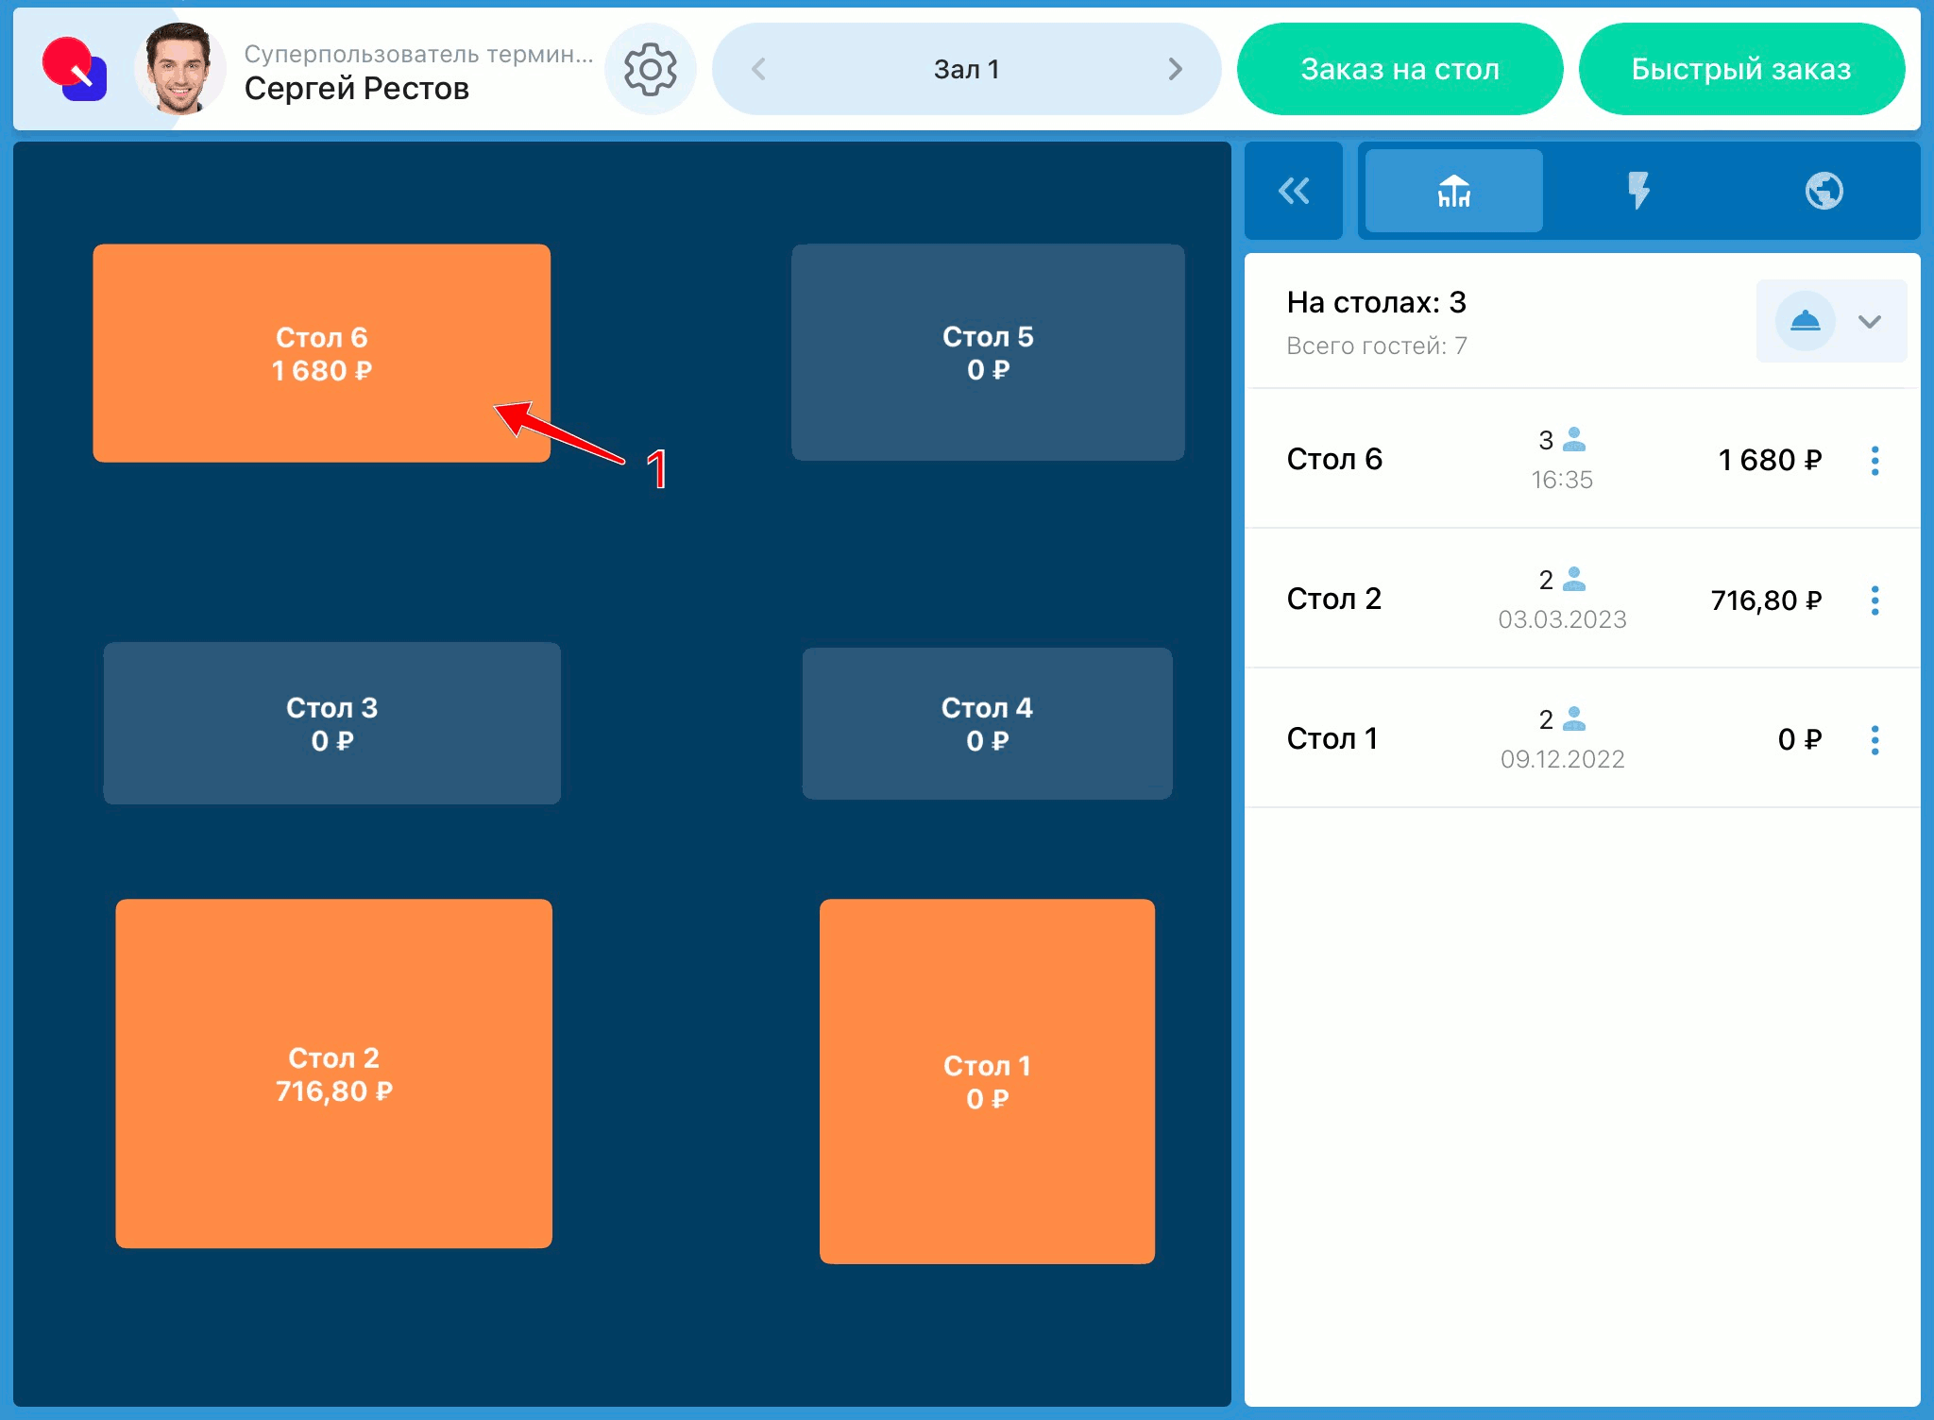The height and width of the screenshot is (1420, 1934).
Task: Select Стол 4 tile on floor plan
Action: coord(987,723)
